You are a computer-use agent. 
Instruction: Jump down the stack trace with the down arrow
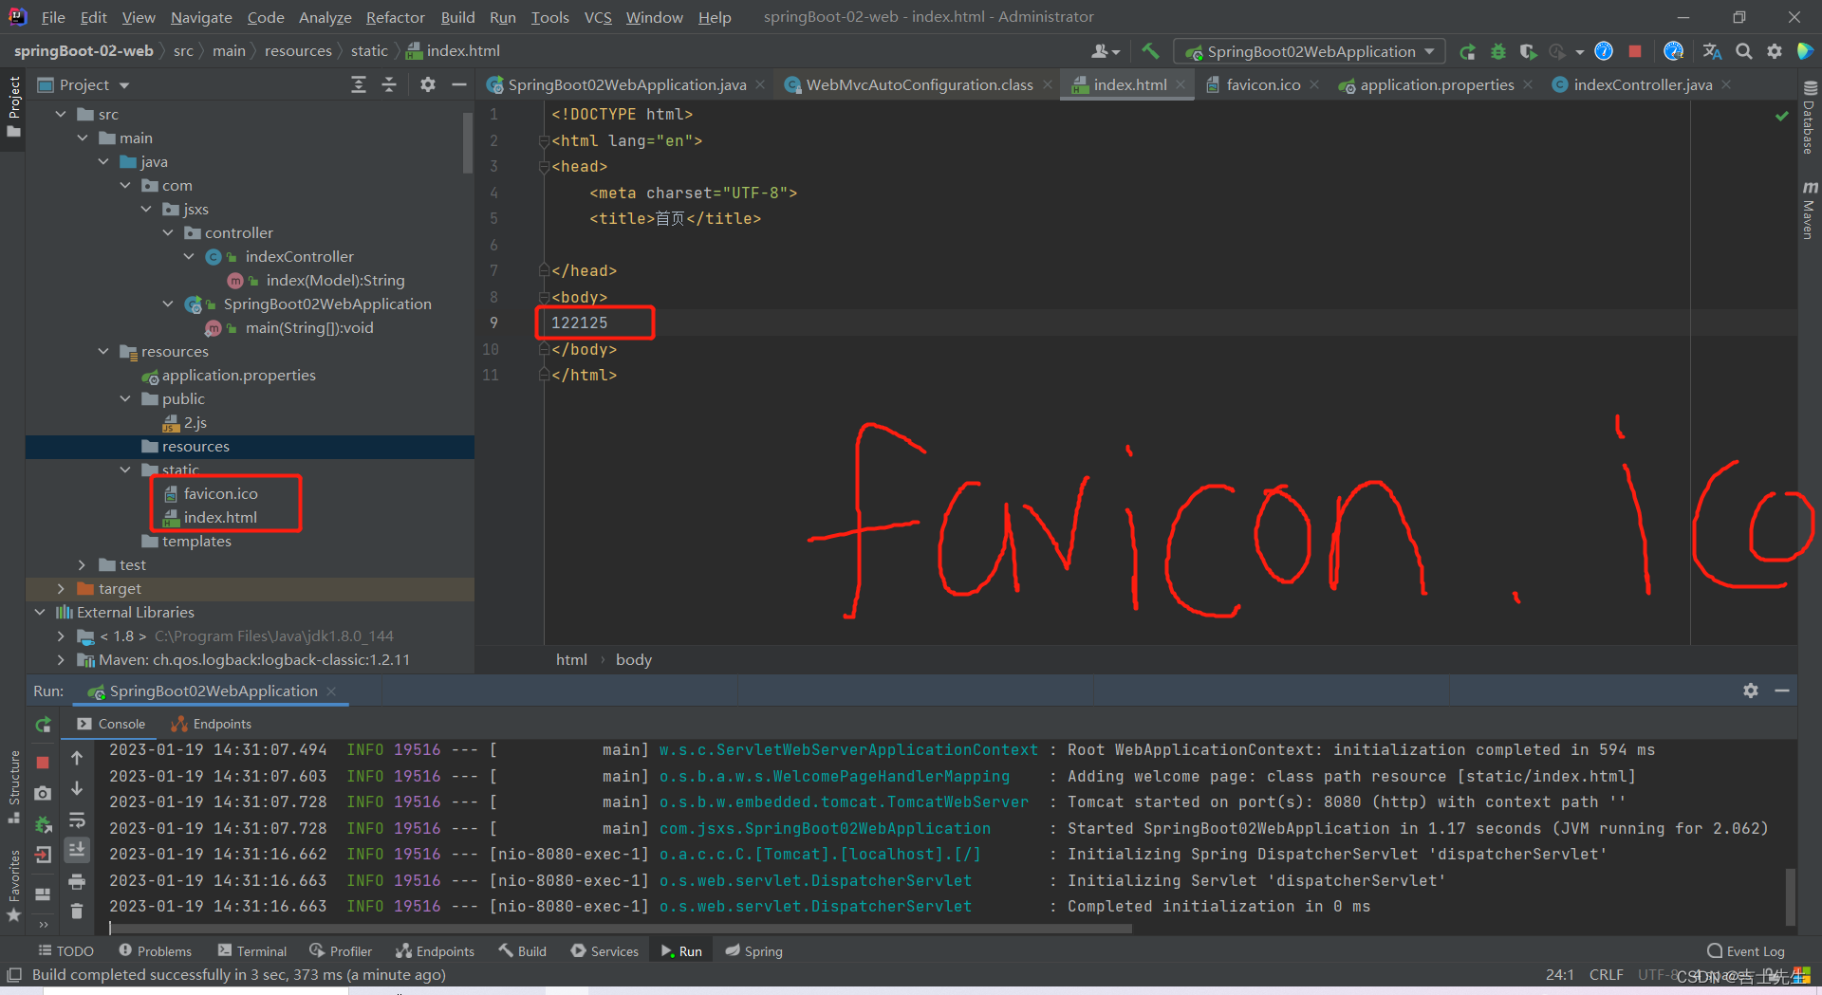tap(77, 788)
